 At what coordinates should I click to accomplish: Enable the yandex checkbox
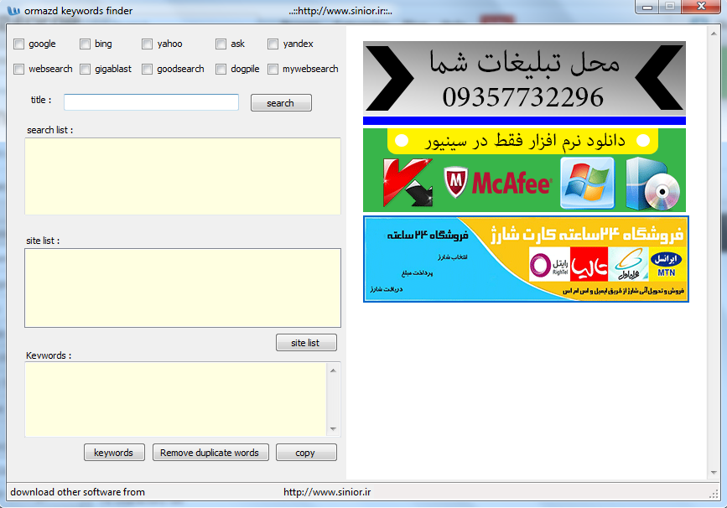(x=273, y=44)
